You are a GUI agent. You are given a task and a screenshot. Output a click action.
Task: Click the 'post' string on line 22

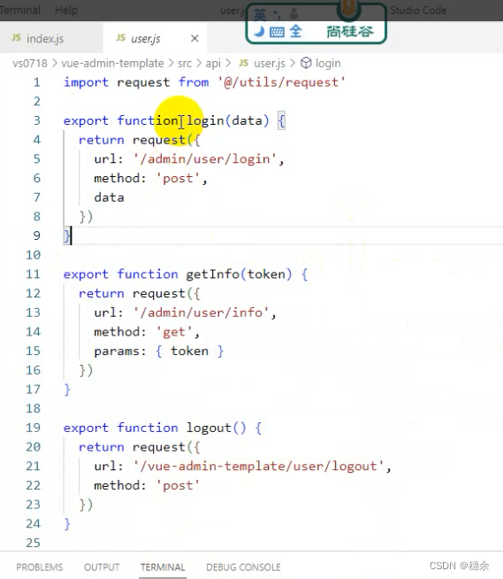(178, 485)
